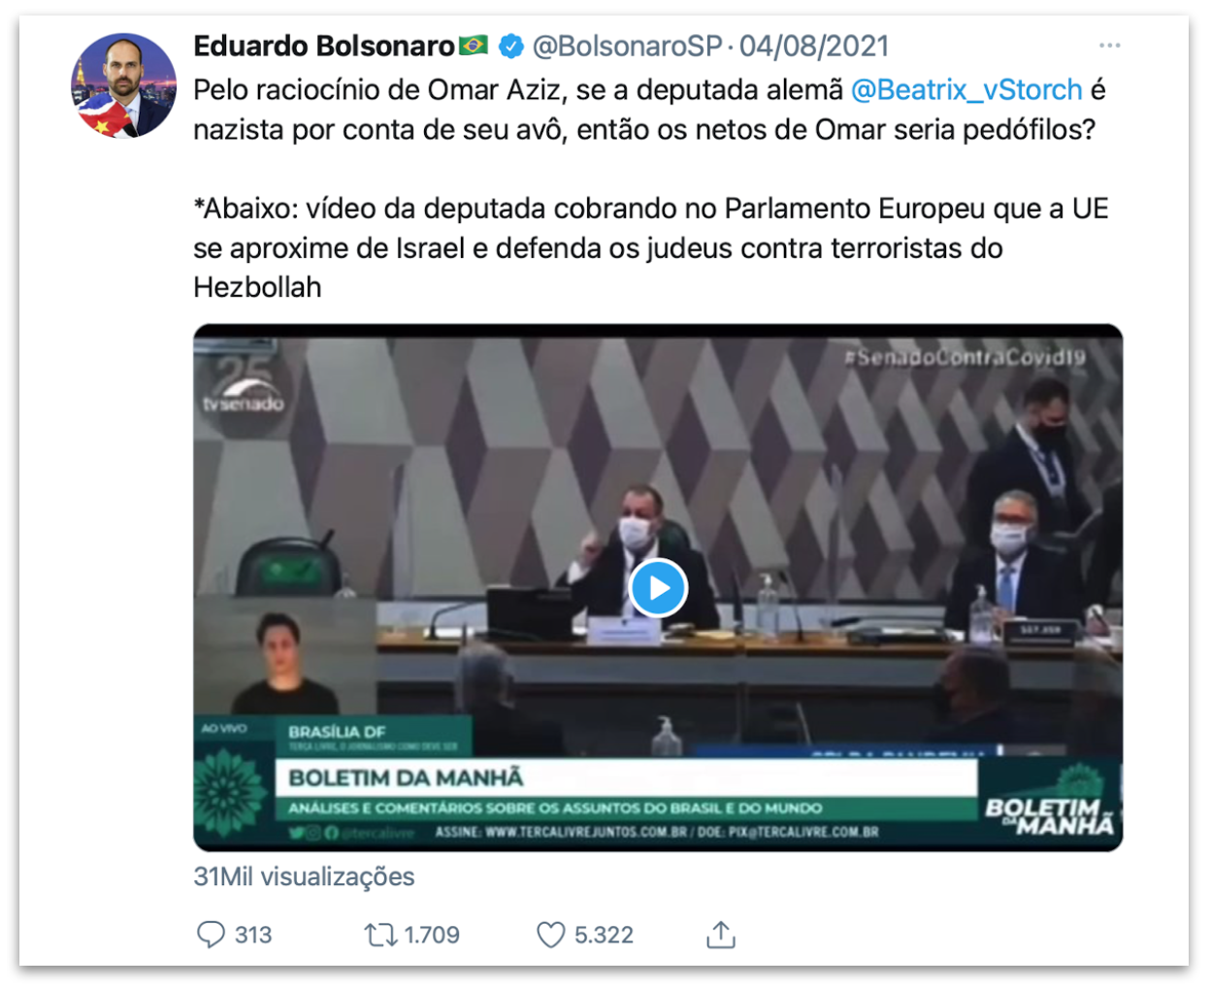
Task: Click the Brazil flag emoji by name
Action: point(474,46)
